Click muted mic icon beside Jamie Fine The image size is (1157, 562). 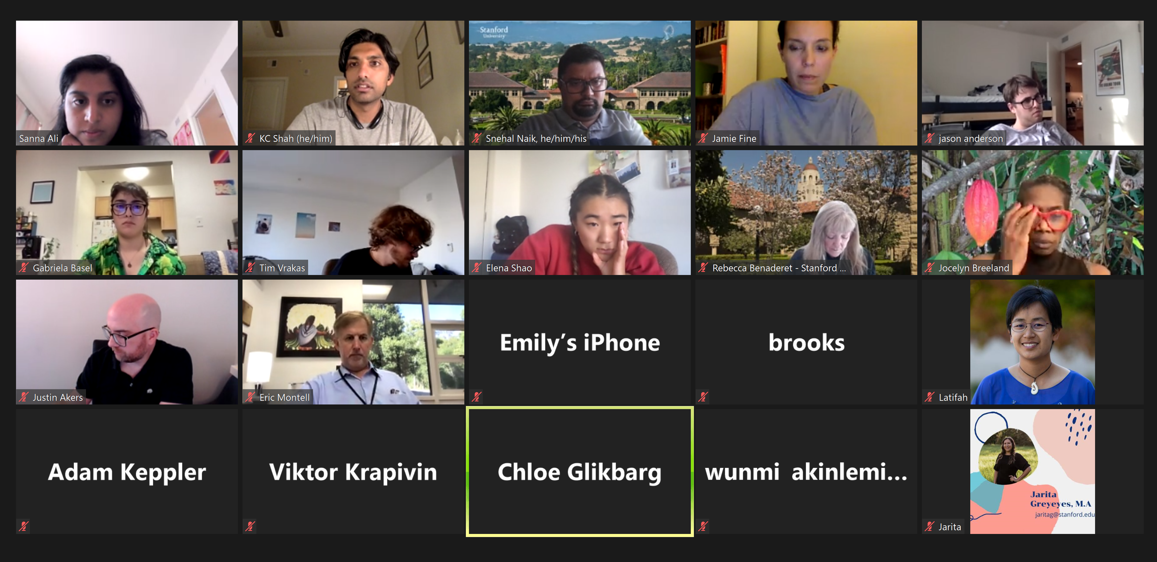point(703,138)
